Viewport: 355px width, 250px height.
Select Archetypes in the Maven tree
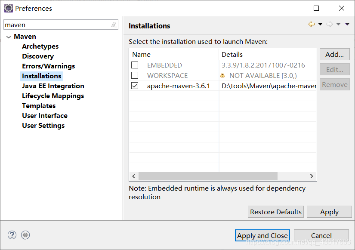[40, 46]
